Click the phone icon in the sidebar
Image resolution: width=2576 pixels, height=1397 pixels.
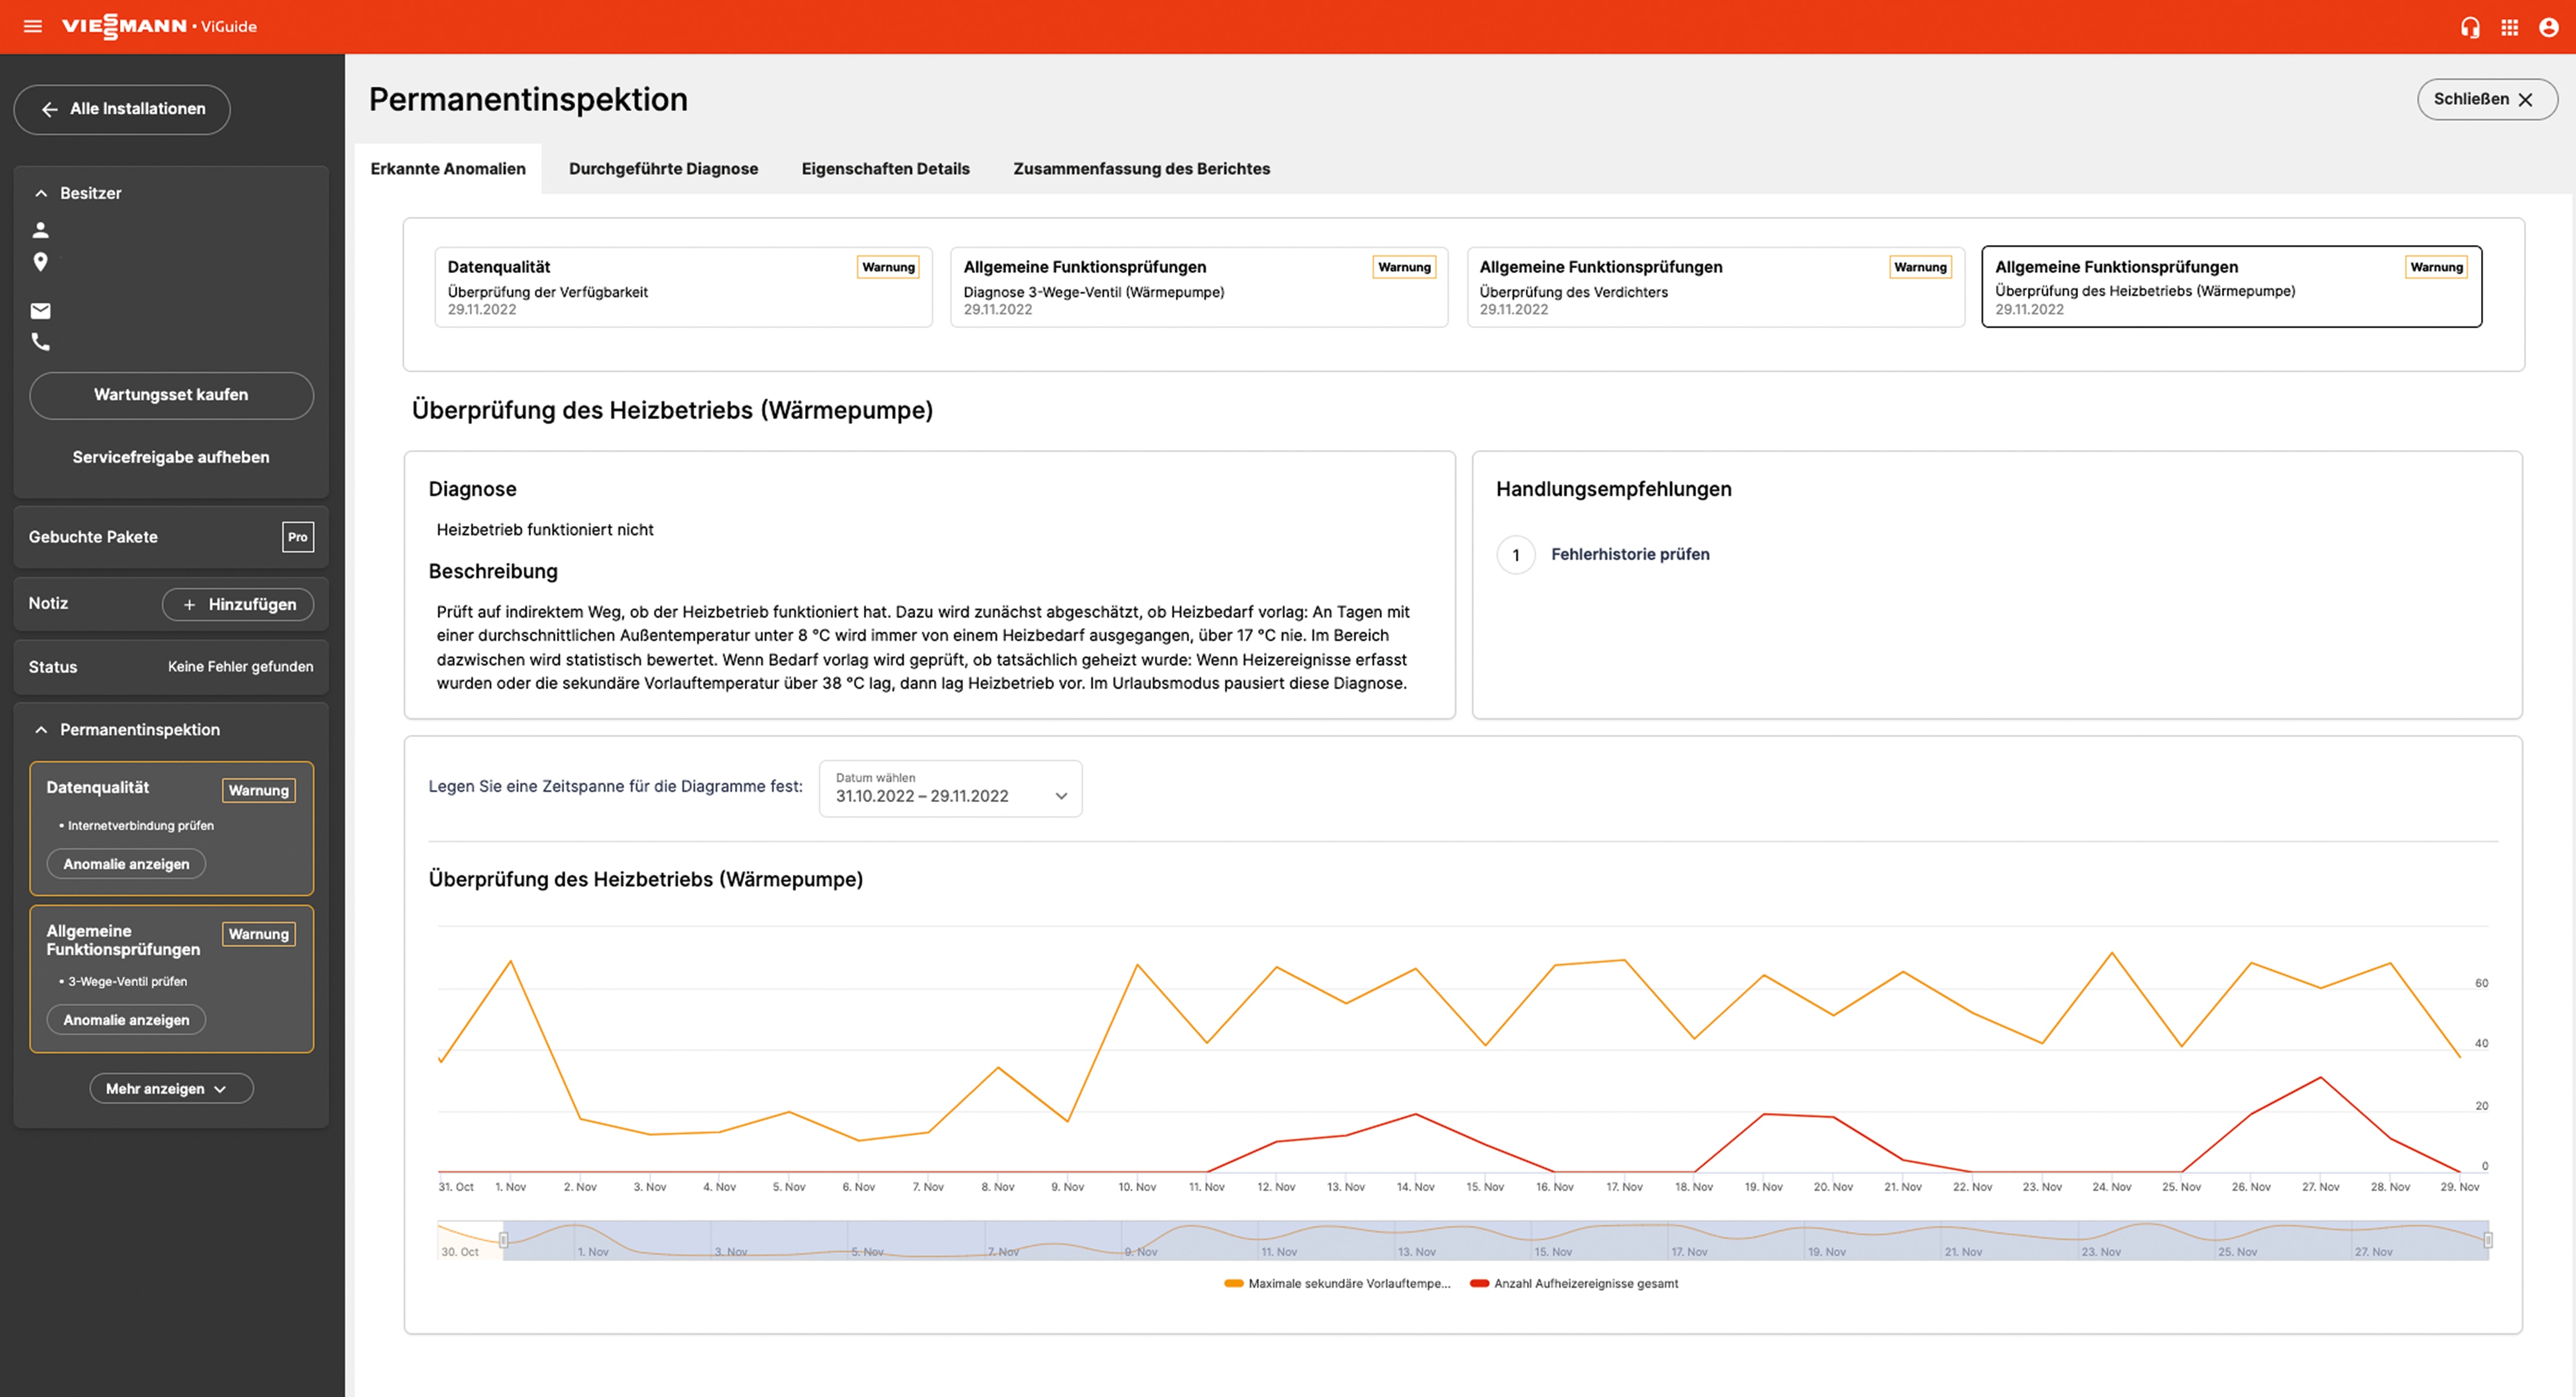click(41, 341)
